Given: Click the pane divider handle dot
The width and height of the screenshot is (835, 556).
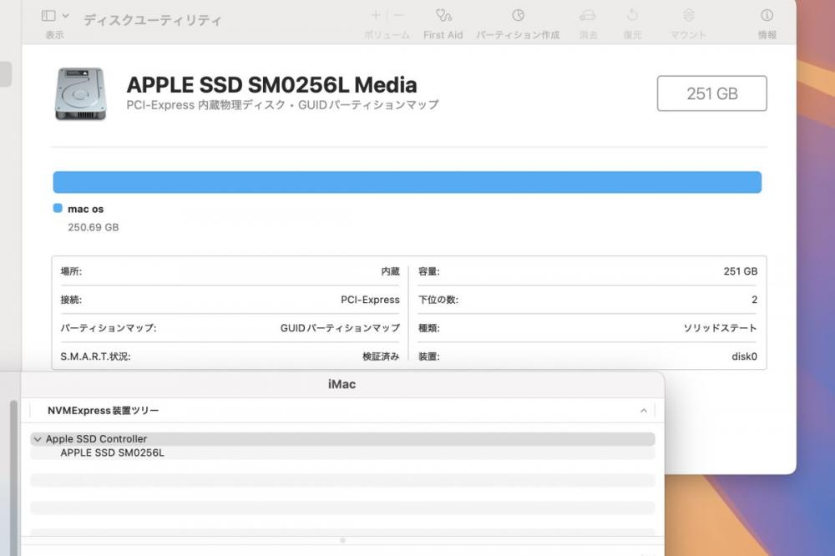Looking at the screenshot, I should coord(342,541).
